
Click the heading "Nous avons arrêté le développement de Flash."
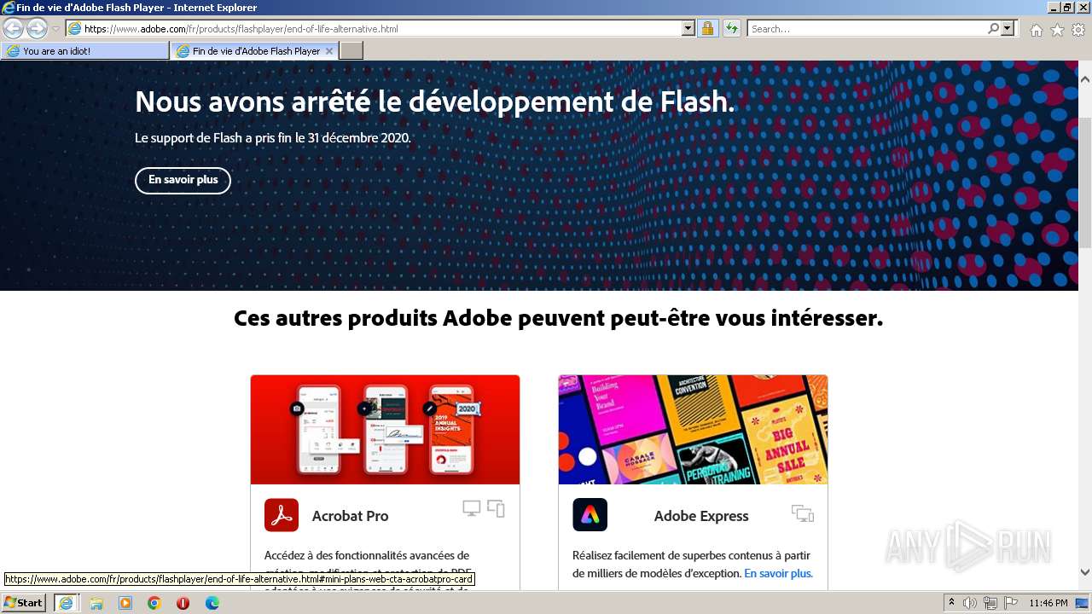[434, 102]
